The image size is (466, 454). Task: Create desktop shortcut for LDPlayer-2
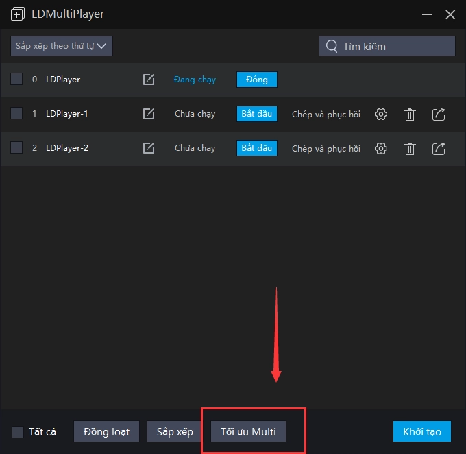pos(439,148)
